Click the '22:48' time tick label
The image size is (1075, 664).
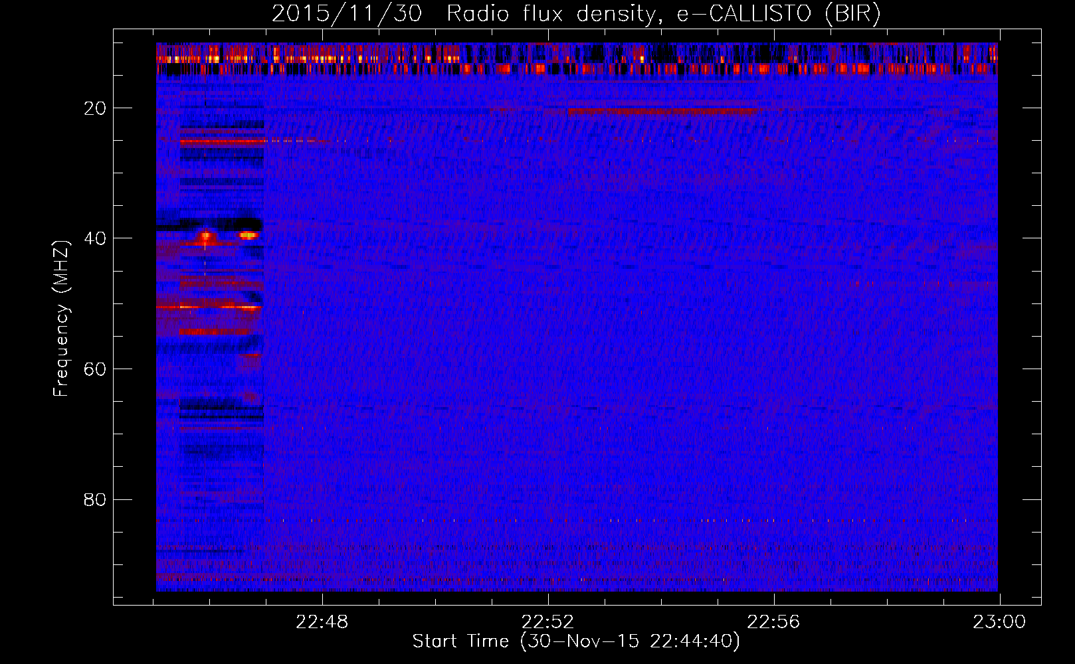pos(322,622)
